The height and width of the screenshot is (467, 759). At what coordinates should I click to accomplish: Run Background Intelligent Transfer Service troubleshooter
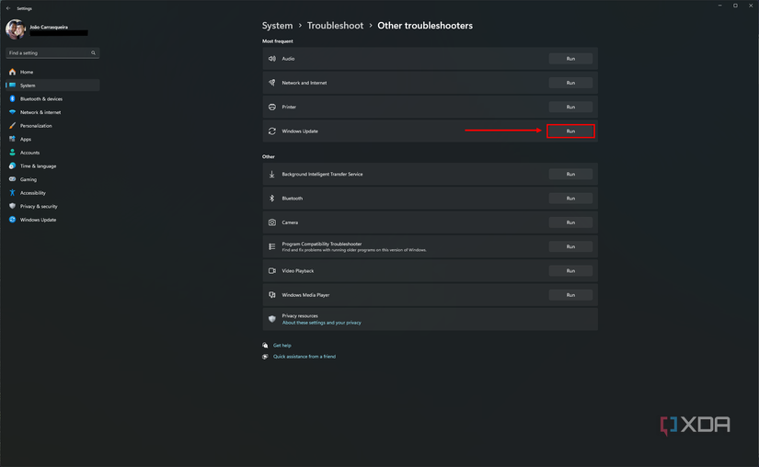(x=570, y=174)
